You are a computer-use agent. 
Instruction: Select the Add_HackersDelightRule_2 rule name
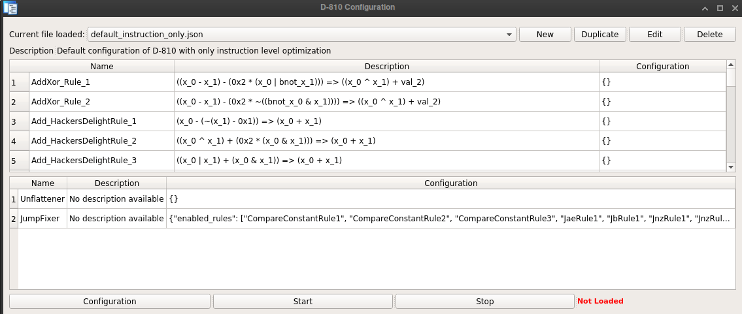[x=84, y=141]
